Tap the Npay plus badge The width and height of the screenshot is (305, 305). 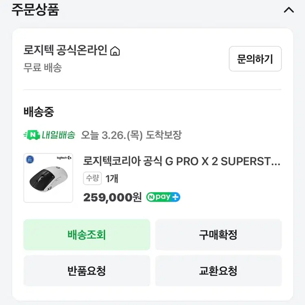tap(163, 197)
